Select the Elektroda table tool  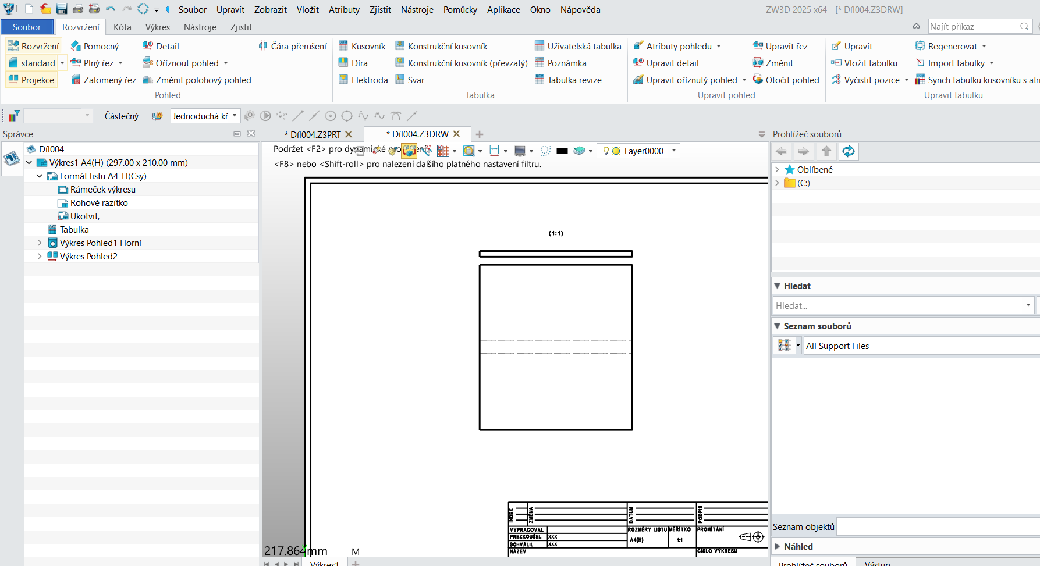tap(363, 80)
